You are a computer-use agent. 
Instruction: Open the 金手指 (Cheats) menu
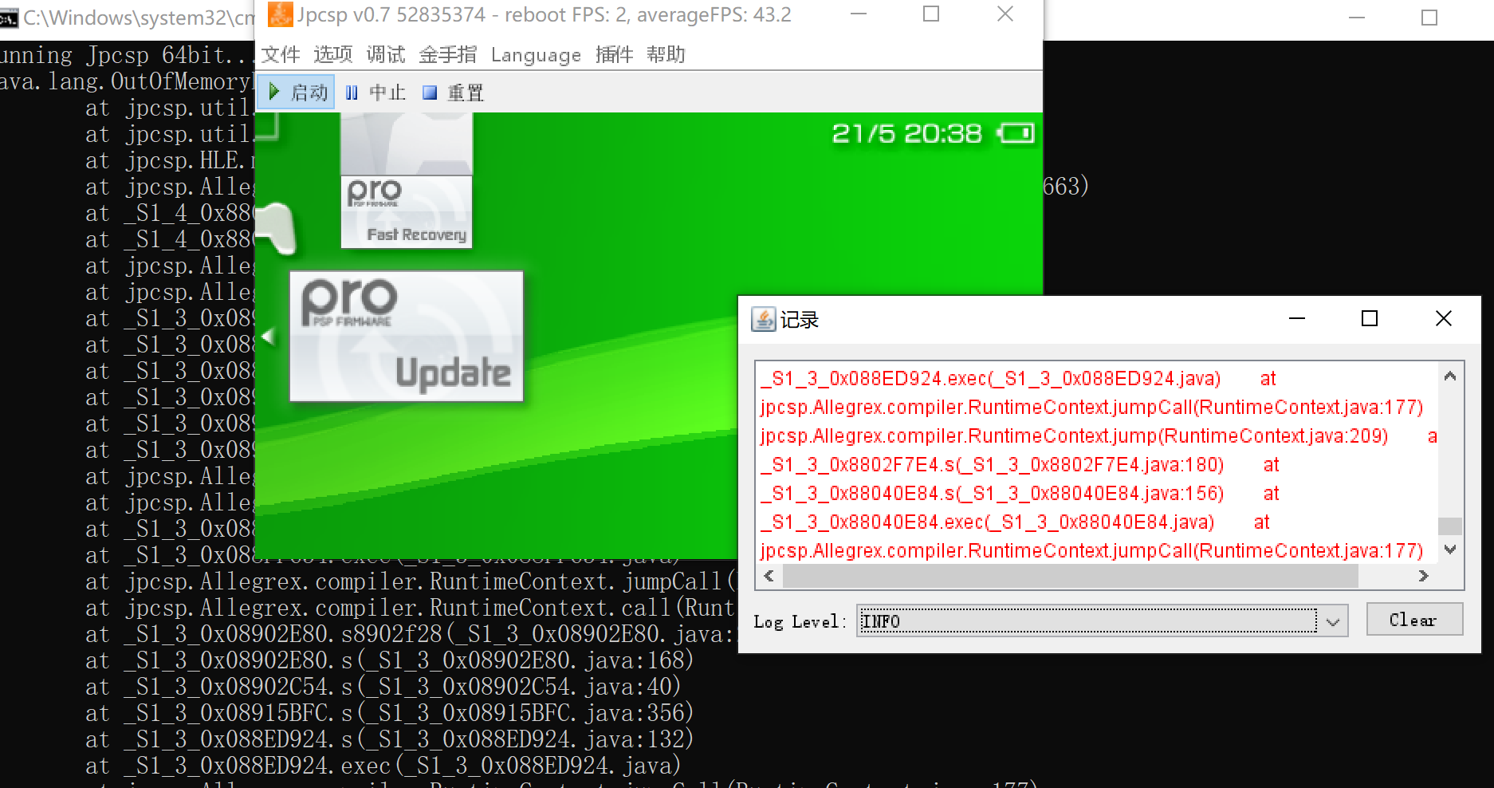[447, 54]
